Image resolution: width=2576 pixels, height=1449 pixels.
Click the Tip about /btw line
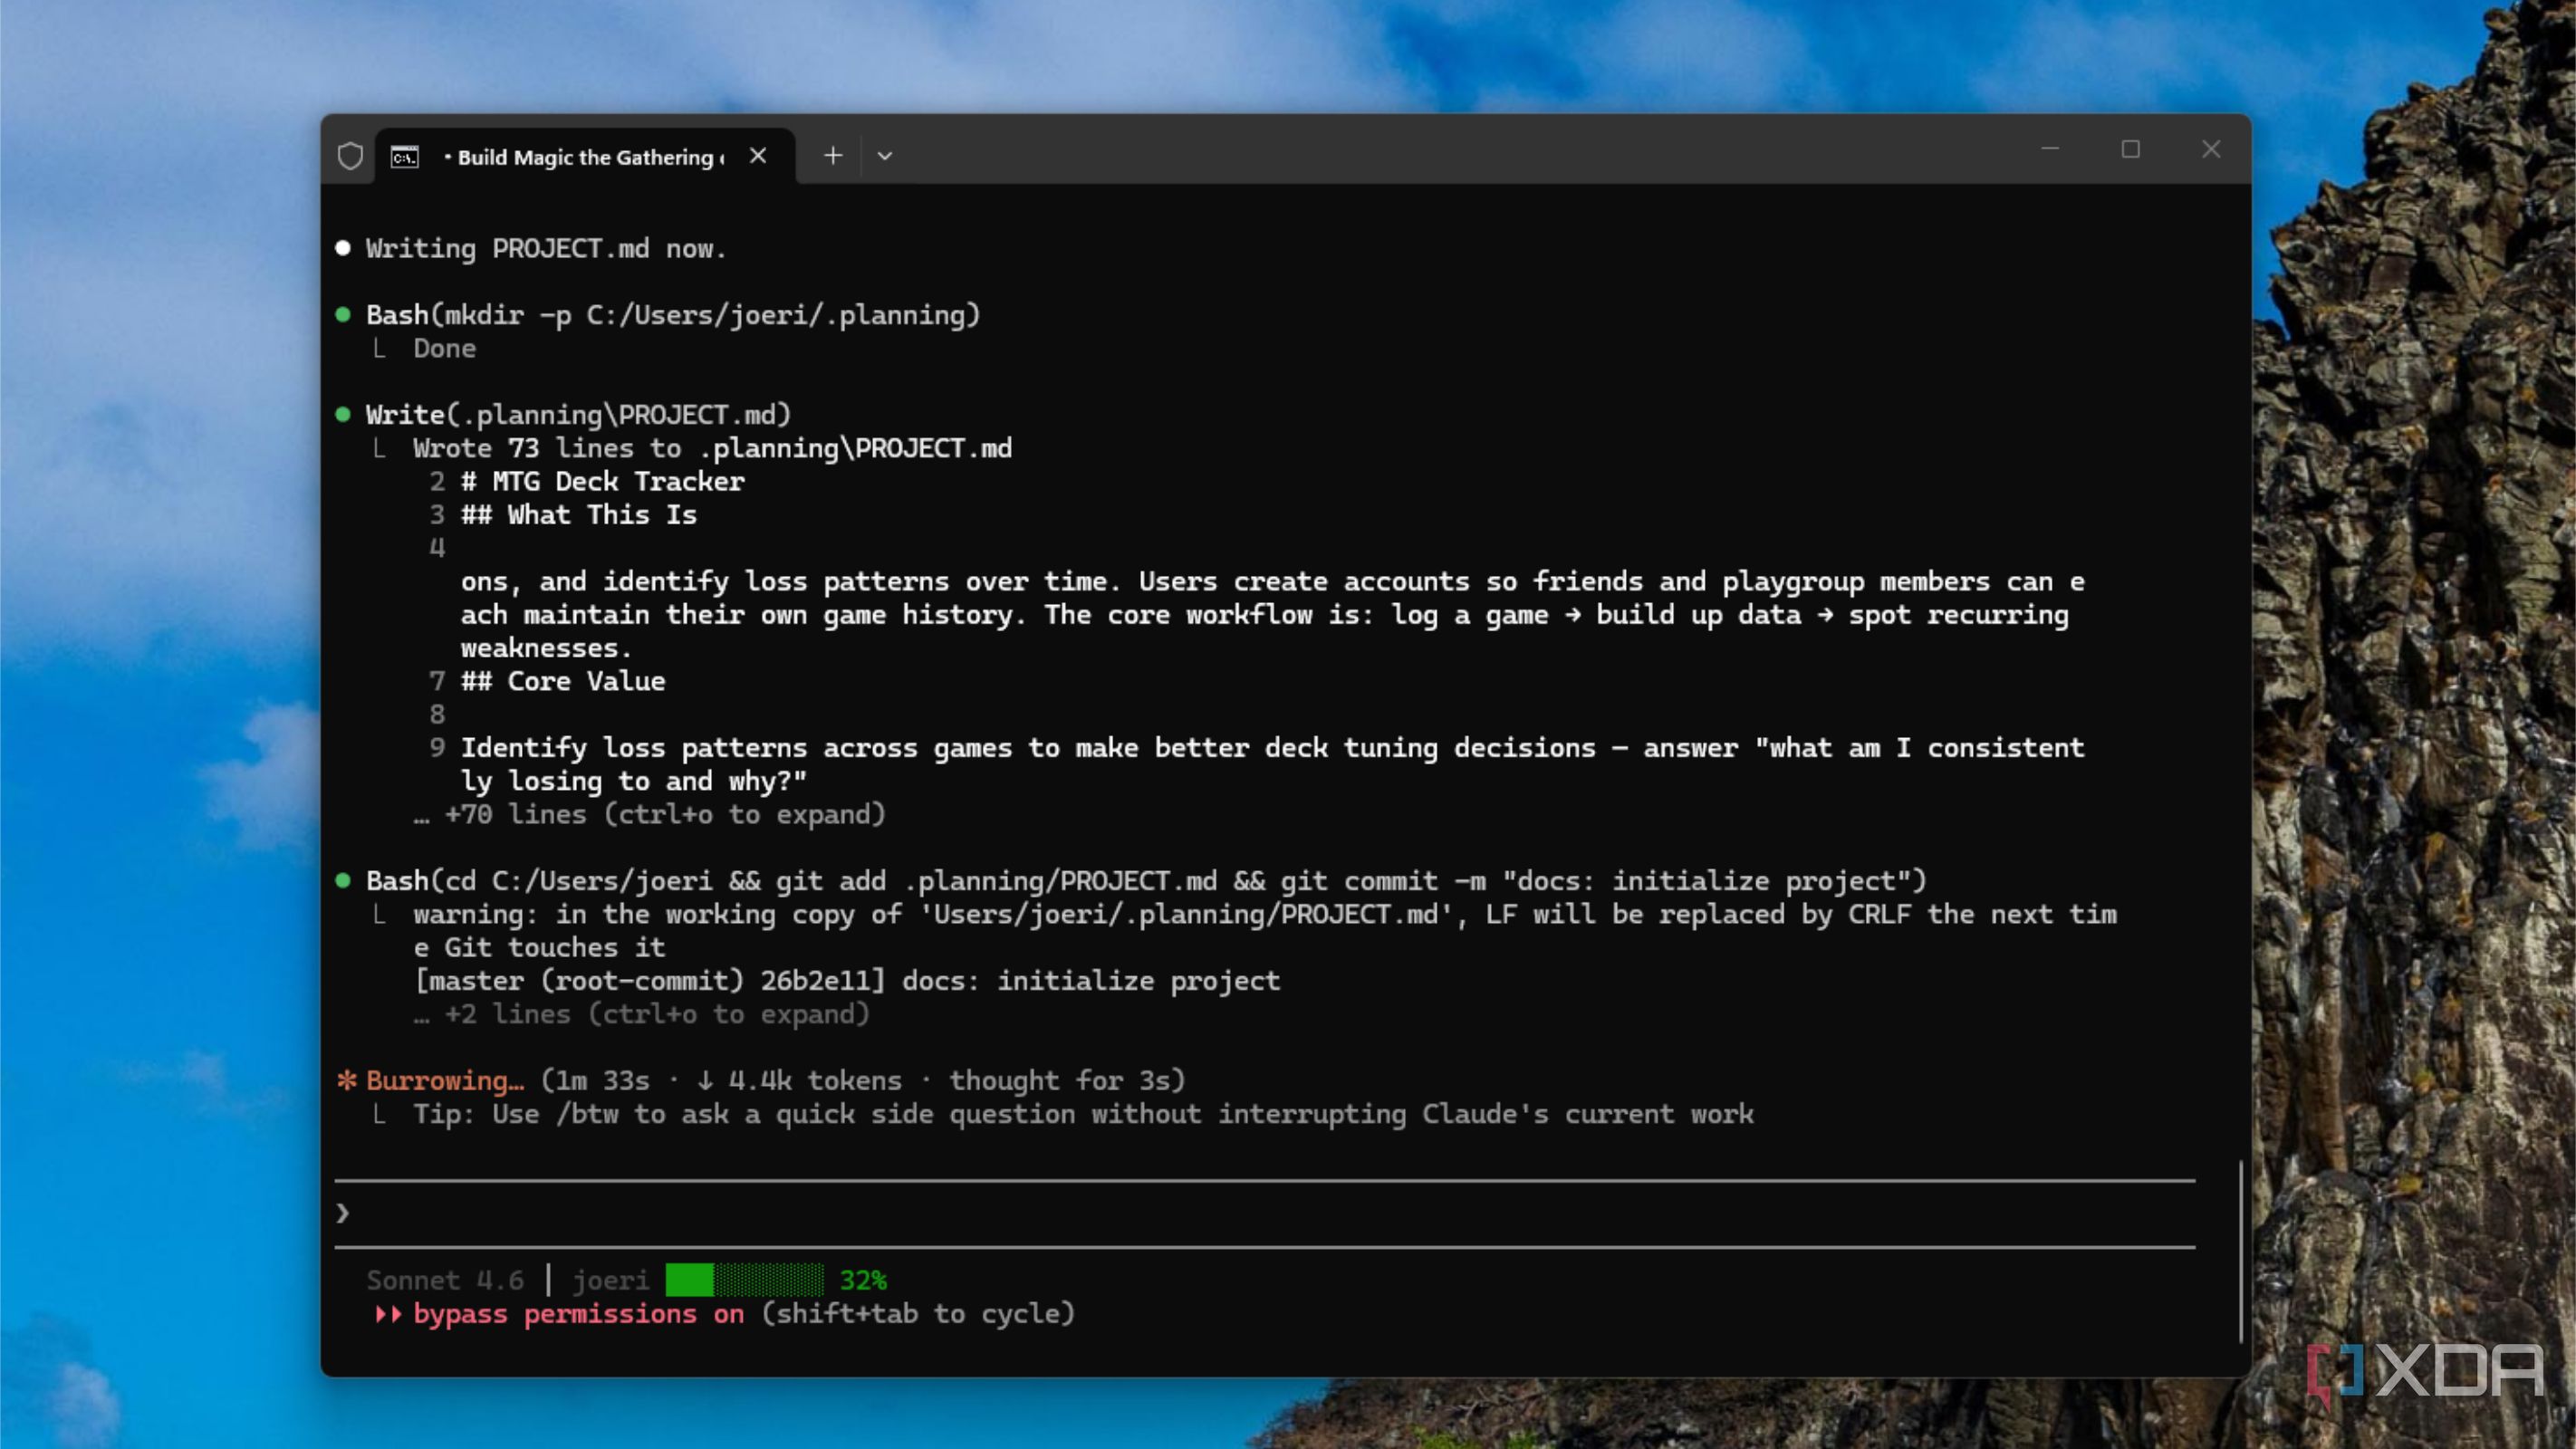[x=1083, y=1114]
